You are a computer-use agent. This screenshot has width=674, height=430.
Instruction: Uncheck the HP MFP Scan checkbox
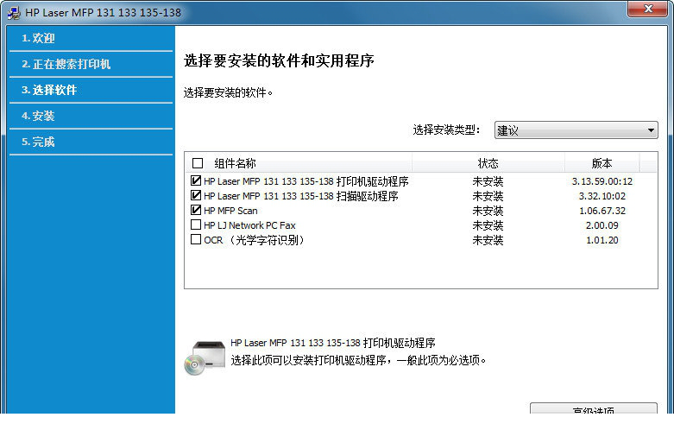tap(196, 210)
